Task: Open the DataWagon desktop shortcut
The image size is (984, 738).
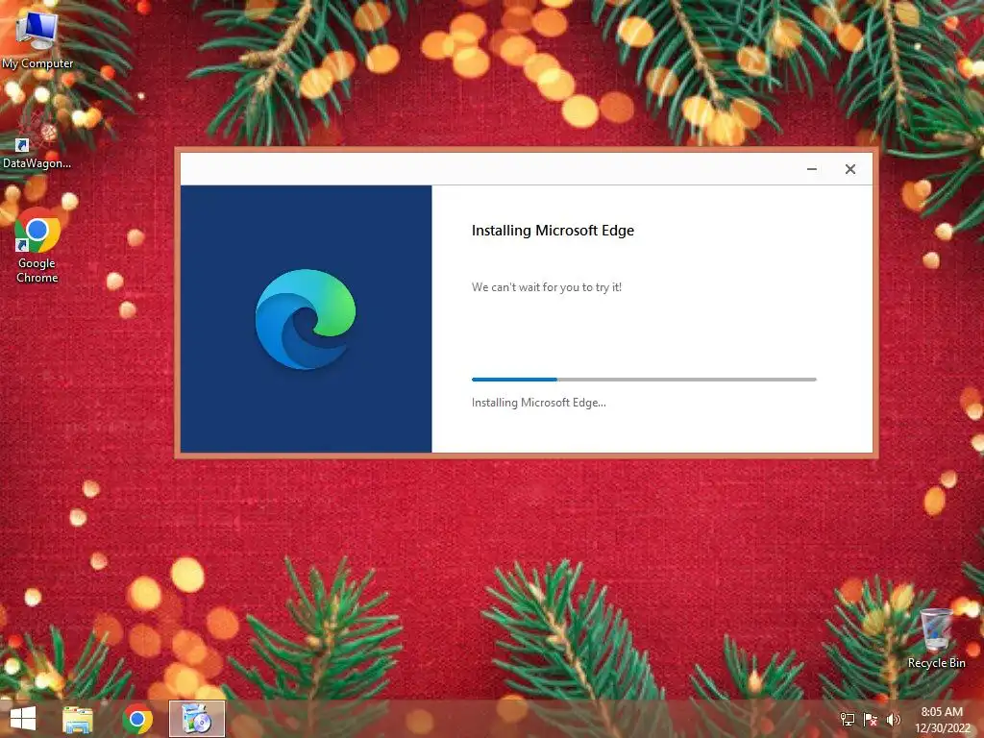Action: (x=37, y=140)
